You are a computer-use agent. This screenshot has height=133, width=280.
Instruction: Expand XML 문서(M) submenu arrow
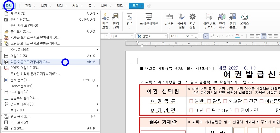tap(98, 49)
